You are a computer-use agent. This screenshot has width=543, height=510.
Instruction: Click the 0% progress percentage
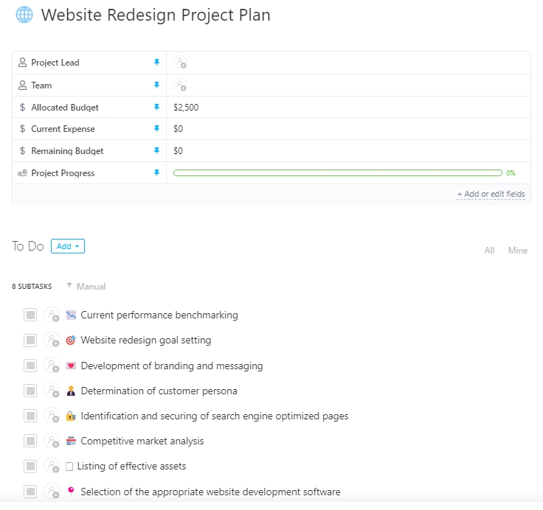click(x=511, y=172)
